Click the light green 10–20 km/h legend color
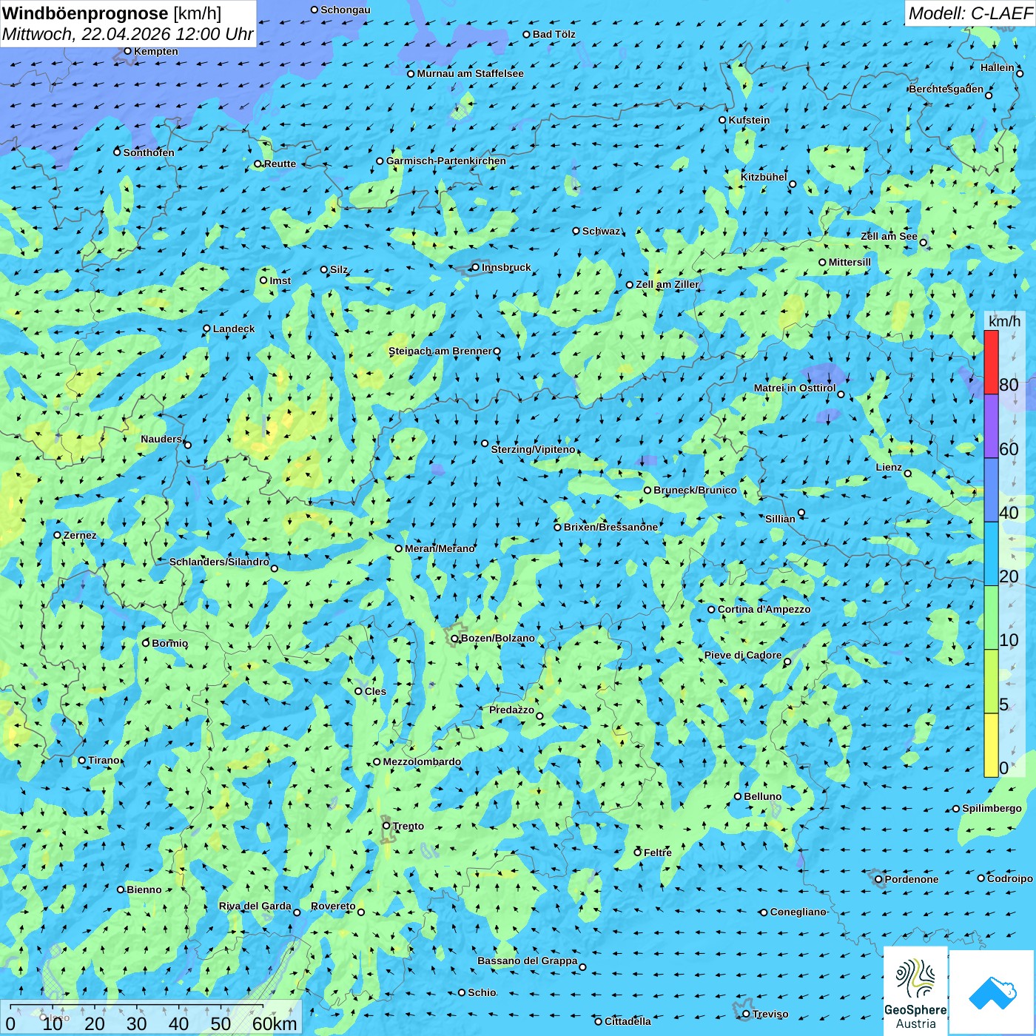 (x=991, y=618)
